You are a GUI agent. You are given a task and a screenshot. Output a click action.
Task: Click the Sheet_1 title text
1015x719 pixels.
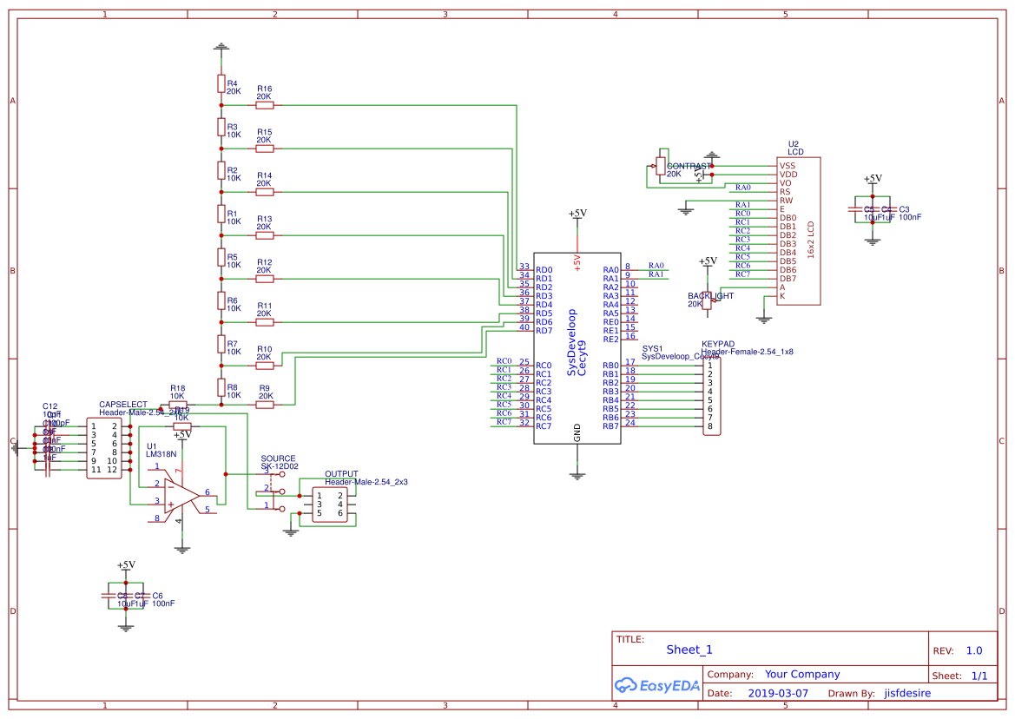689,649
